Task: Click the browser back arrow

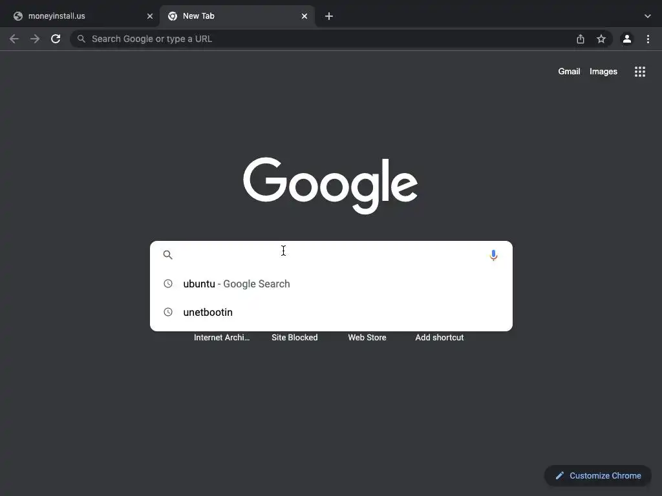Action: coord(14,39)
